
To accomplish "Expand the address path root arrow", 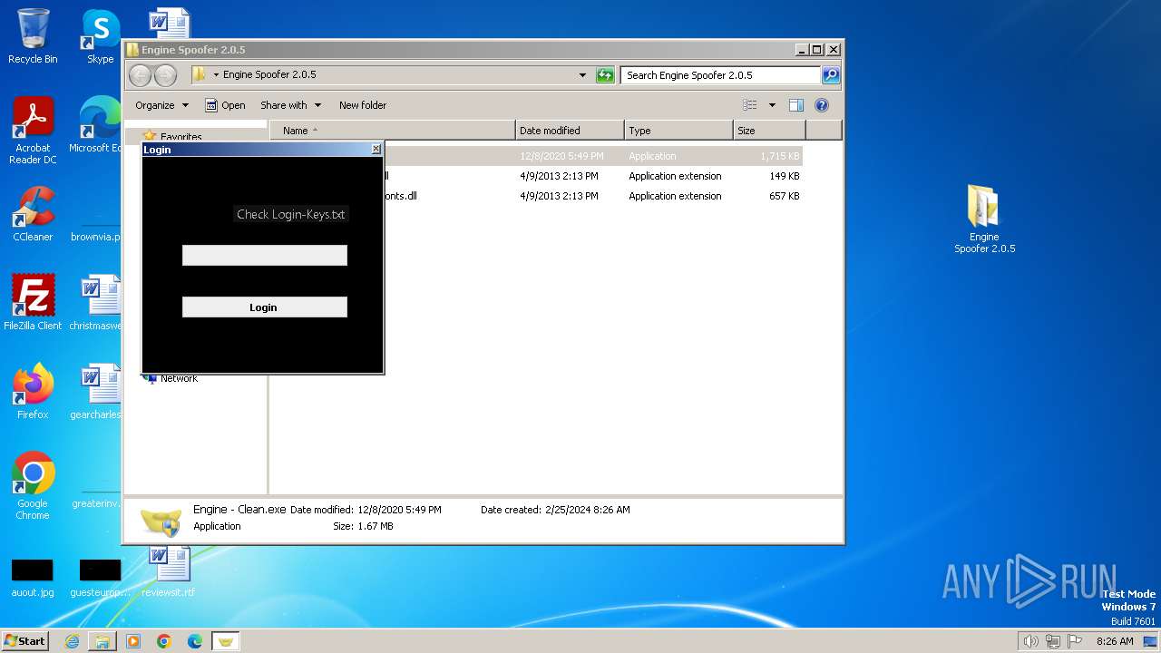I will click(x=216, y=75).
